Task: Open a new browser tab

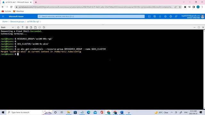Action: (x=36, y=2)
